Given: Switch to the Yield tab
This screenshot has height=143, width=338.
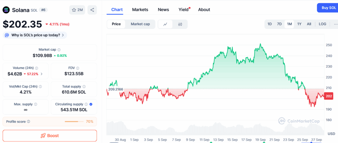Looking at the screenshot, I should pyautogui.click(x=184, y=10).
